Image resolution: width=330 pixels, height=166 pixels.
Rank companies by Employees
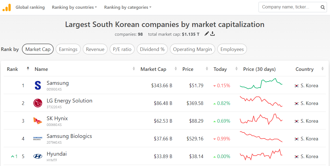tap(232, 49)
